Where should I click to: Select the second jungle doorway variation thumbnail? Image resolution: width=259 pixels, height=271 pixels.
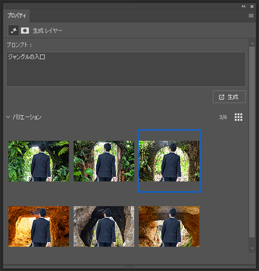coord(104,161)
